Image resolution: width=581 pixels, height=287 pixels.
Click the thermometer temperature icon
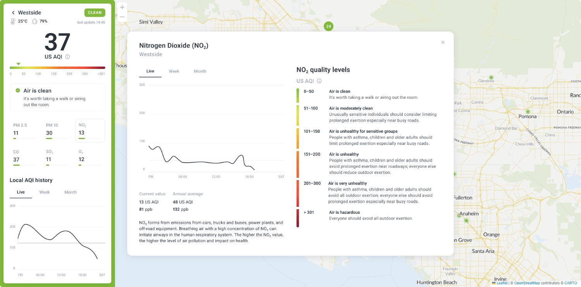13,21
